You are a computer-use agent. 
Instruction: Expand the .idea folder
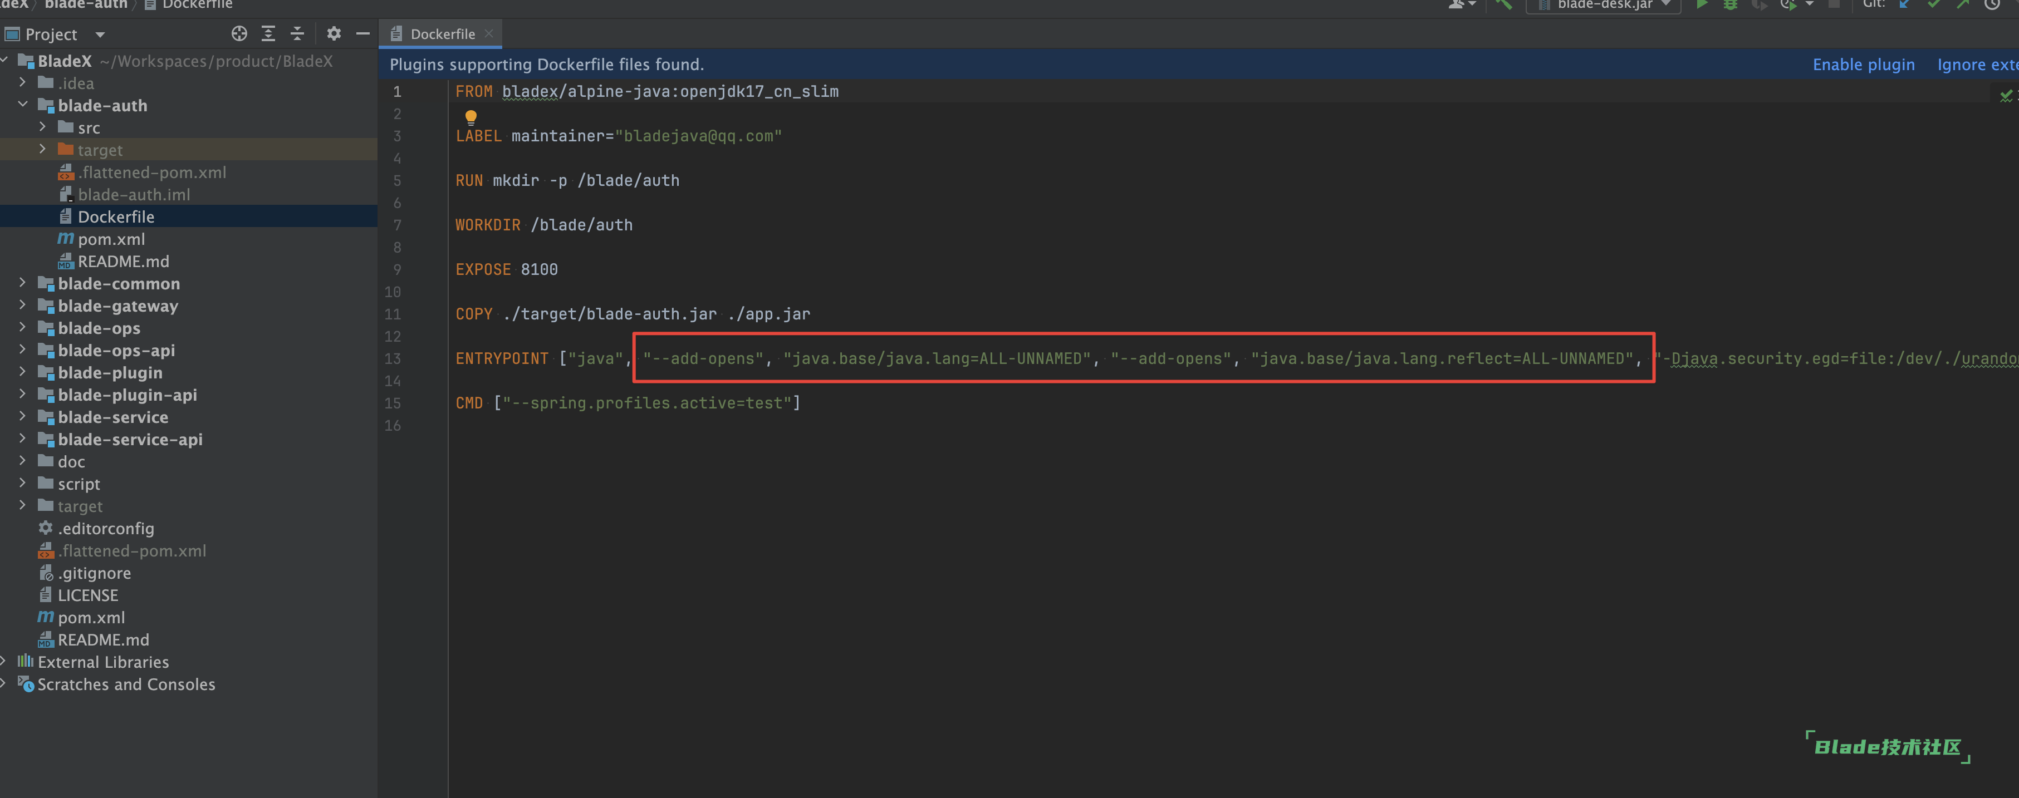[23, 82]
